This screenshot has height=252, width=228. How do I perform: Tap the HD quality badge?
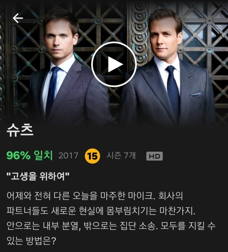pyautogui.click(x=154, y=156)
